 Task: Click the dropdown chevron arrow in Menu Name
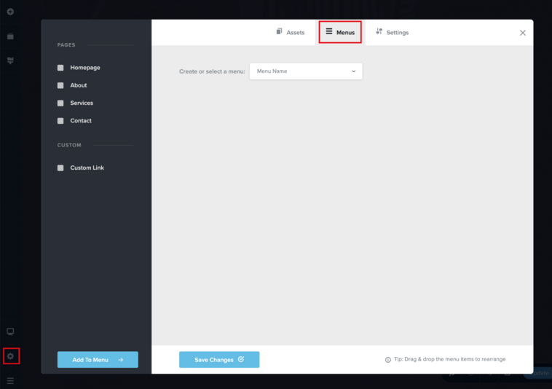tap(353, 71)
